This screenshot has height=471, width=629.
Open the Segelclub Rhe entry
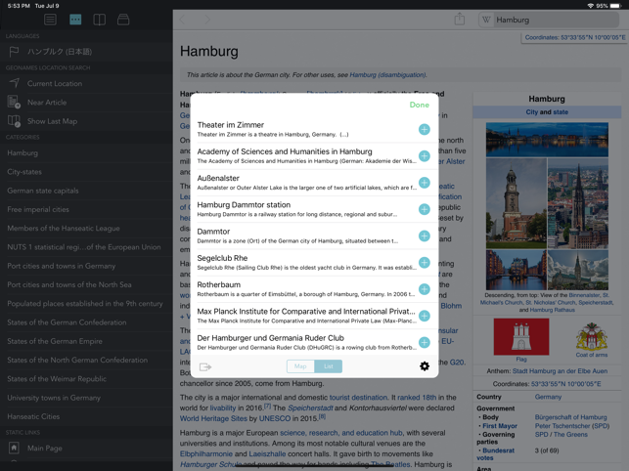coord(306,262)
